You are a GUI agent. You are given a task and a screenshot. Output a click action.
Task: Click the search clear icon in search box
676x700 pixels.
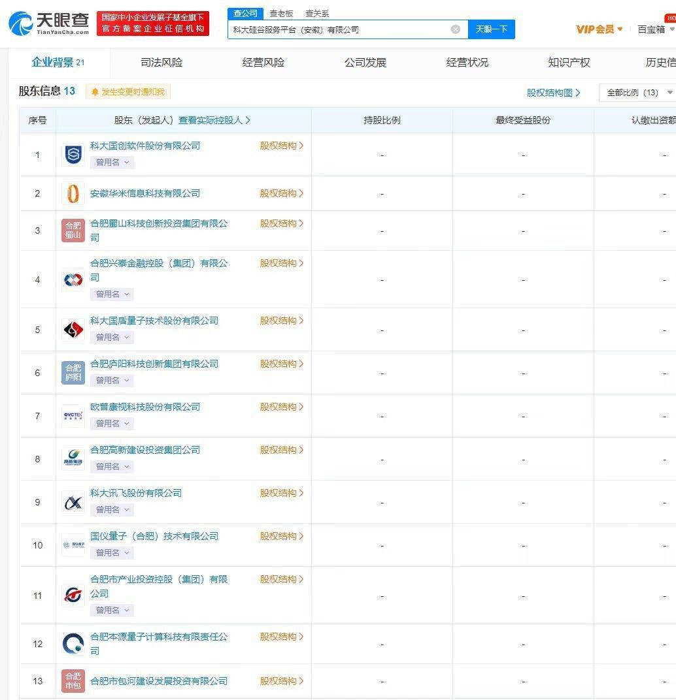(x=455, y=29)
